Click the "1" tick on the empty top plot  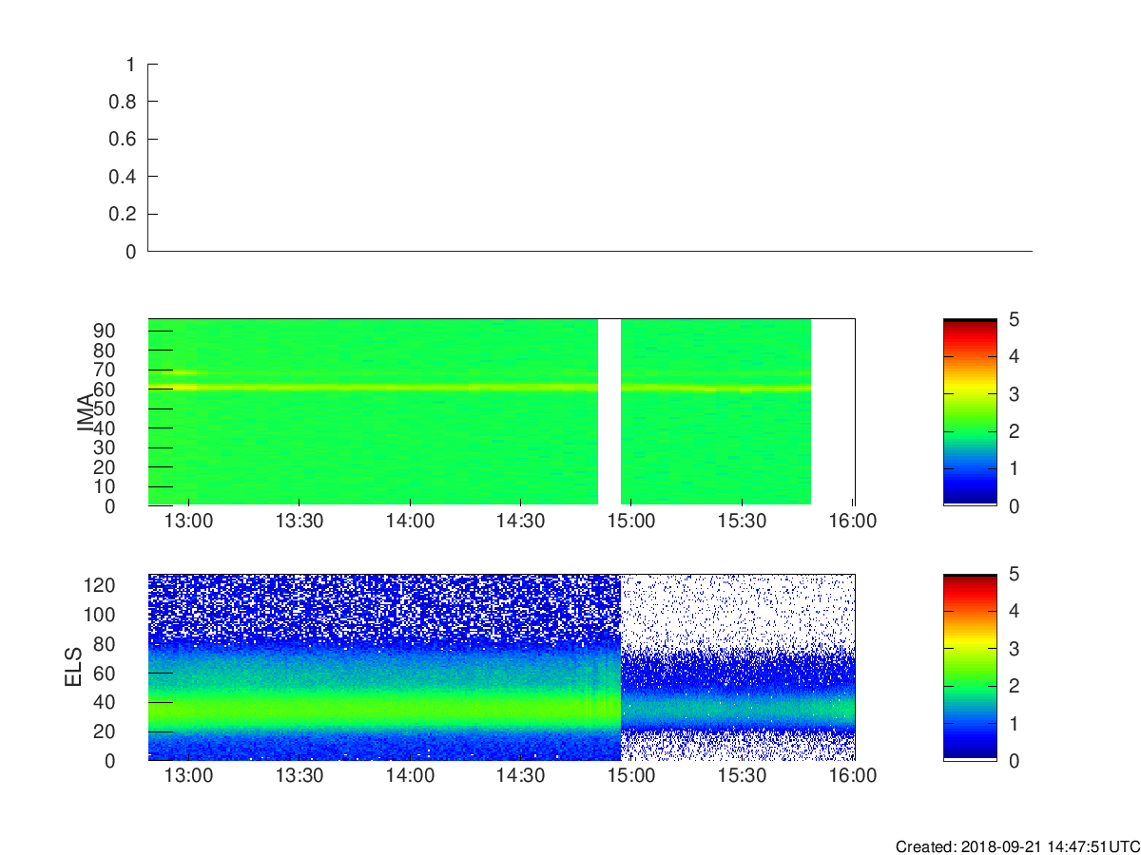click(x=131, y=65)
